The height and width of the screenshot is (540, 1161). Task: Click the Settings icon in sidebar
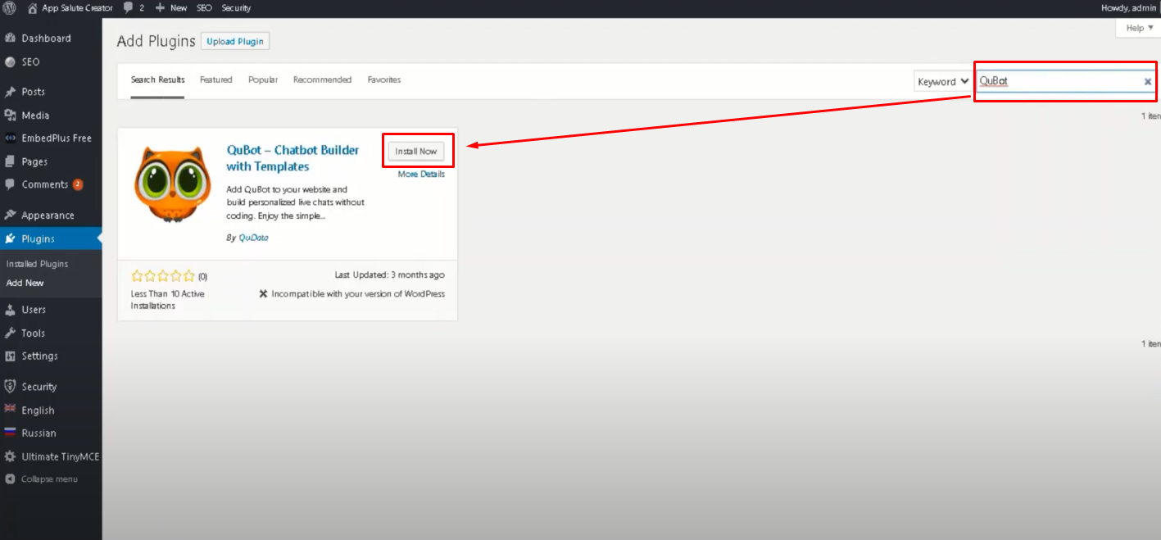(x=11, y=356)
